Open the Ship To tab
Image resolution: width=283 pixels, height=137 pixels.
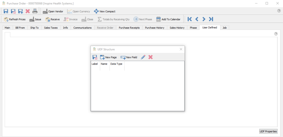pos(35,28)
